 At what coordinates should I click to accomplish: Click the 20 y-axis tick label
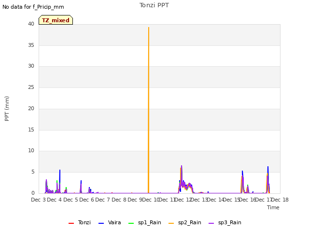click(31, 108)
